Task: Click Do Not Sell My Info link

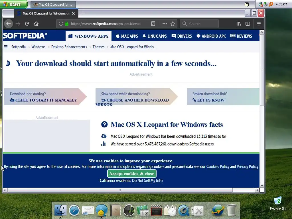Action: pos(147,181)
